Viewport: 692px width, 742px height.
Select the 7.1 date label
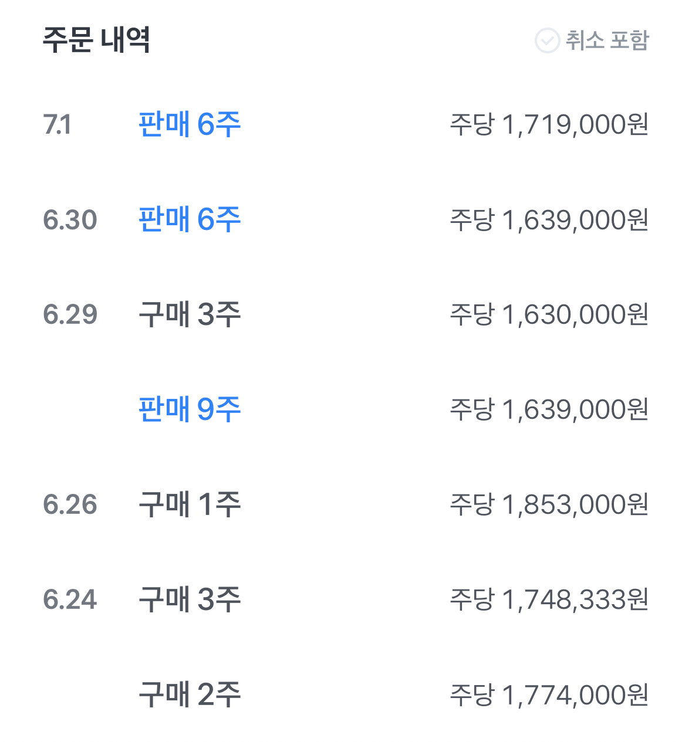(x=57, y=124)
